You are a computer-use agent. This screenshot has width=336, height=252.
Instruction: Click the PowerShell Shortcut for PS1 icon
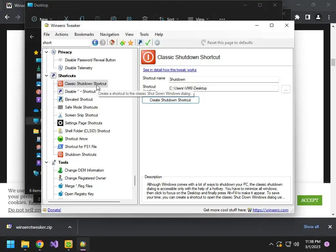click(x=60, y=147)
